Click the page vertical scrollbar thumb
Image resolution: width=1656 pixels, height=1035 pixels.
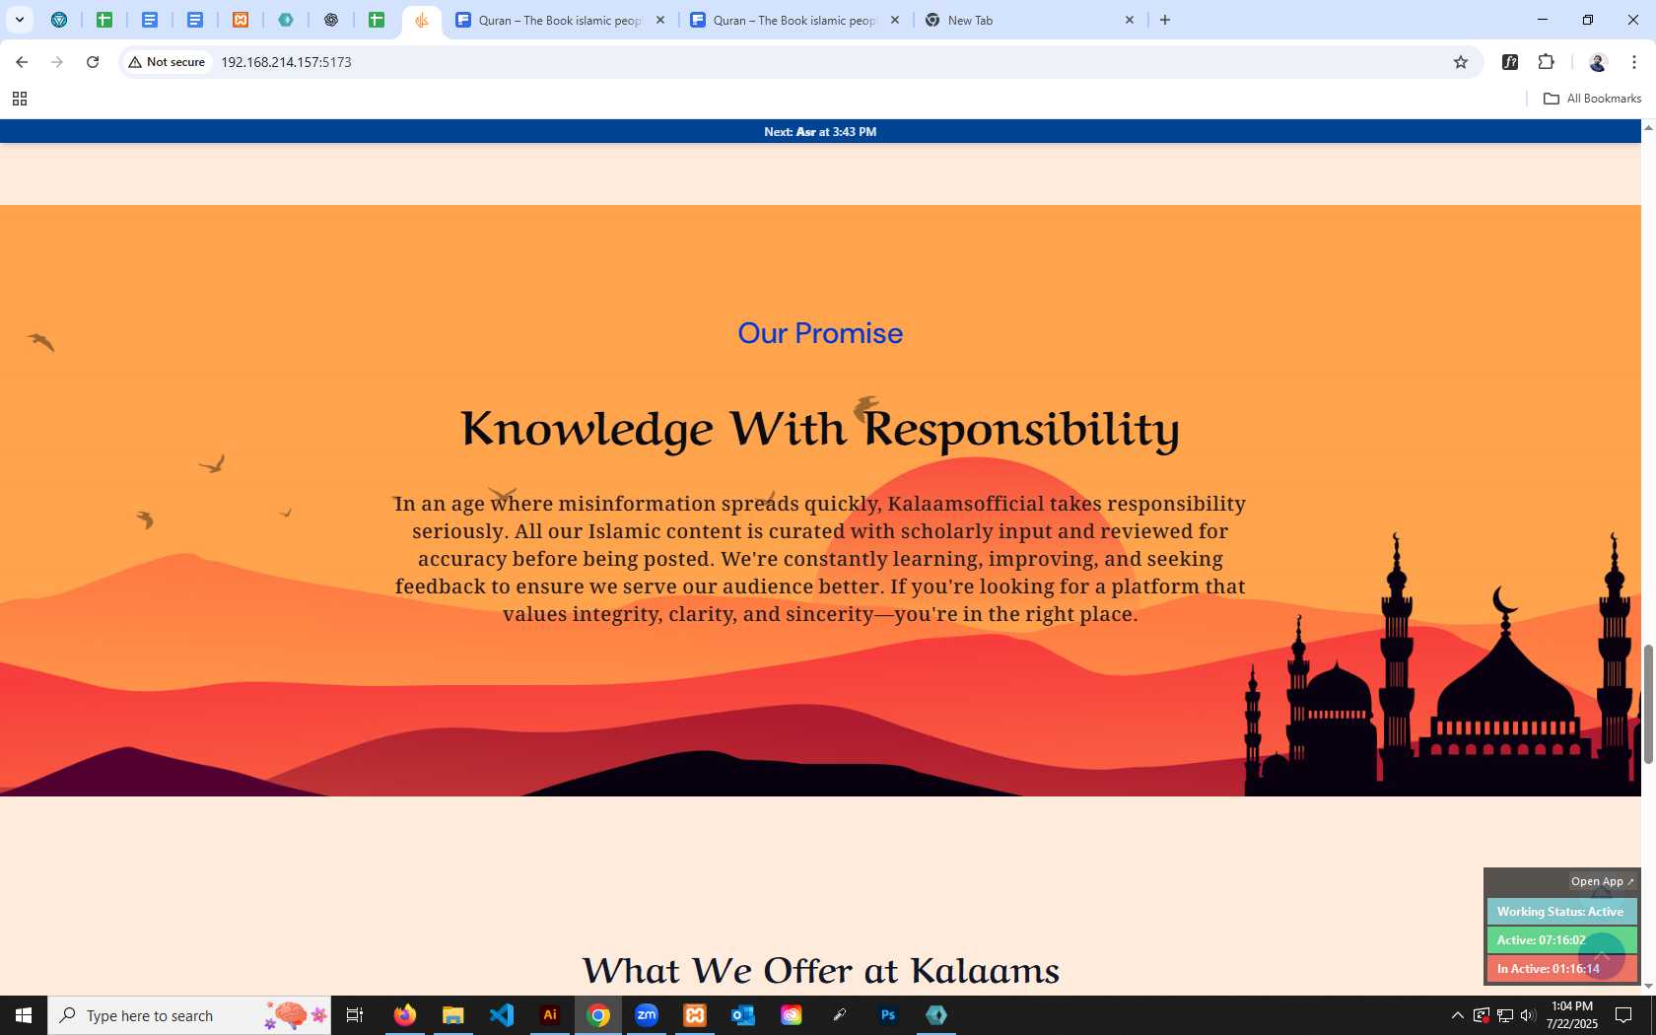(1648, 704)
